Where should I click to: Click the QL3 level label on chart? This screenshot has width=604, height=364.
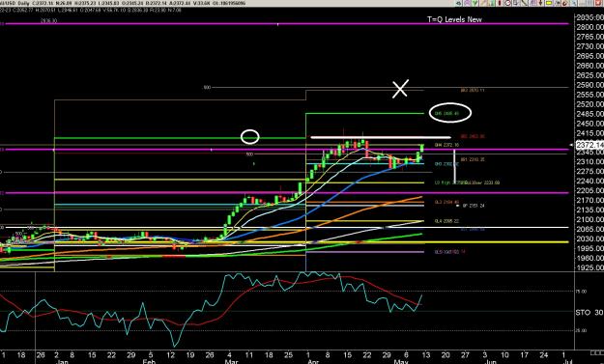pos(446,202)
